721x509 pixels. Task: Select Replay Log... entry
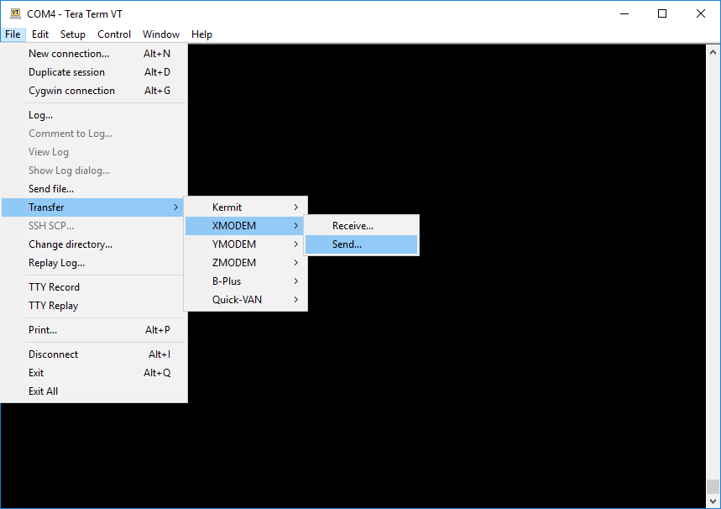click(x=94, y=263)
